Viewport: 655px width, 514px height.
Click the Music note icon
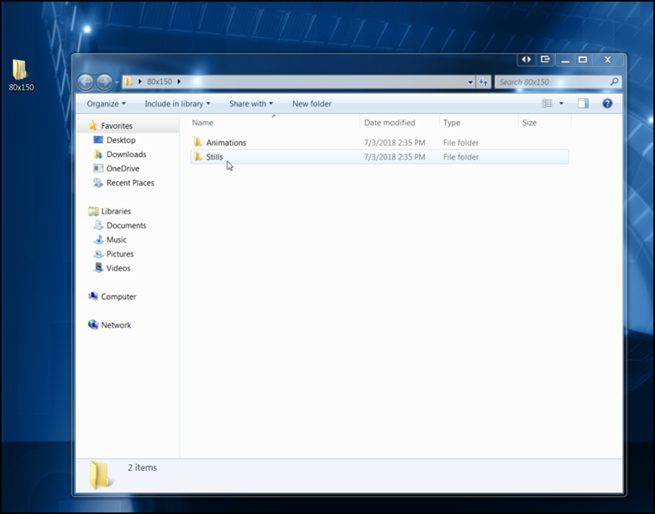98,239
